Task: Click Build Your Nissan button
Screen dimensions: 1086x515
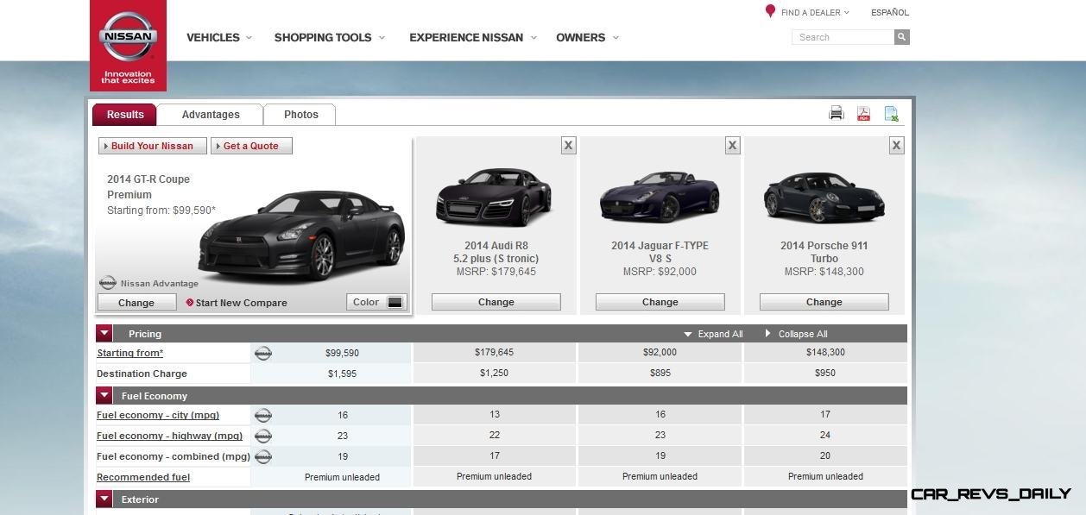Action: (x=153, y=146)
